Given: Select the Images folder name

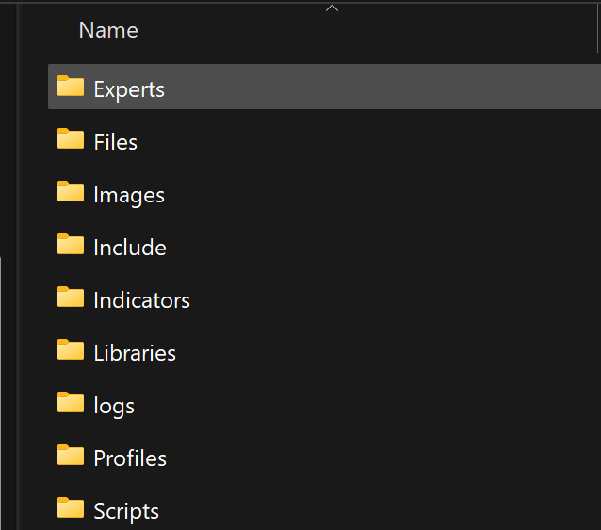Looking at the screenshot, I should 129,196.
